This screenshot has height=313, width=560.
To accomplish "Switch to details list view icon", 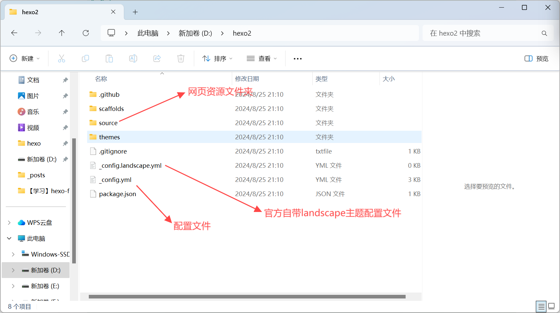I will (541, 307).
